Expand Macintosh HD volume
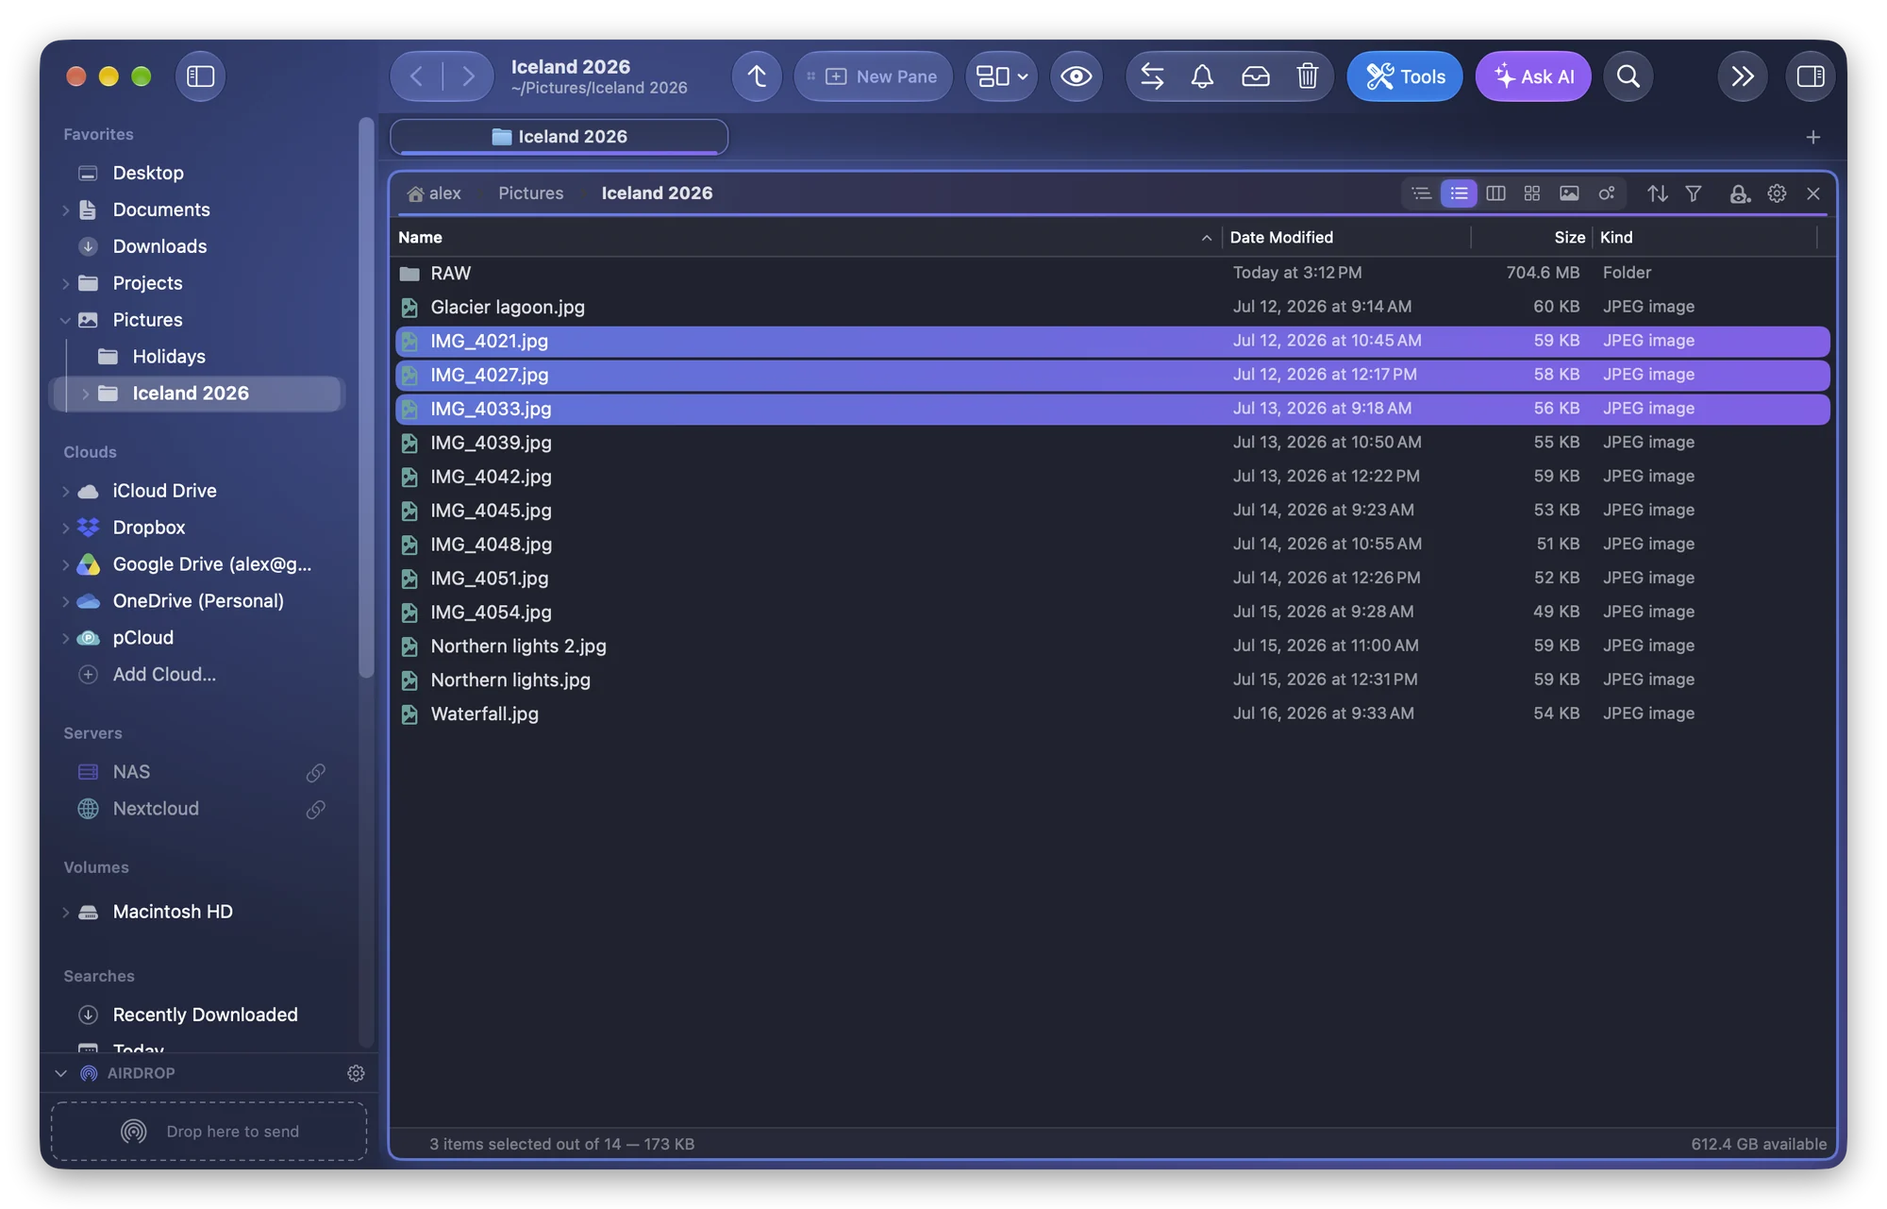1887x1209 pixels. pyautogui.click(x=65, y=912)
